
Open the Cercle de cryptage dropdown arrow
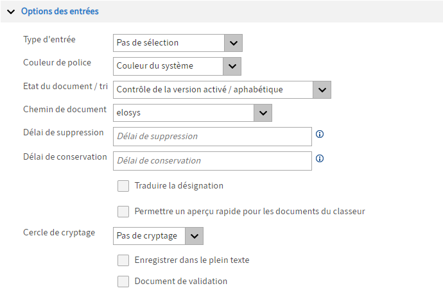pos(195,236)
